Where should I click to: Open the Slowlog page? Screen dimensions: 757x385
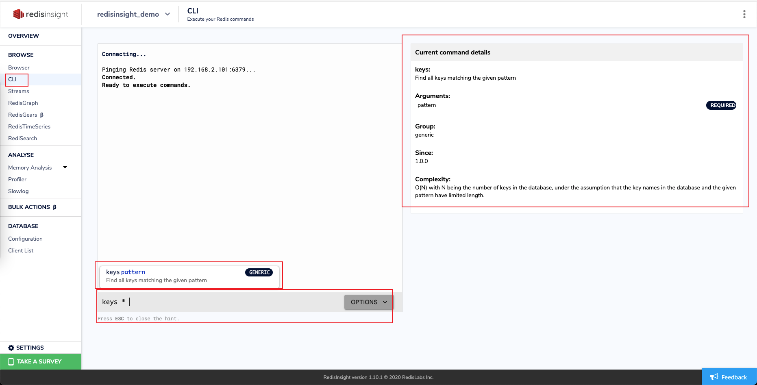(18, 191)
